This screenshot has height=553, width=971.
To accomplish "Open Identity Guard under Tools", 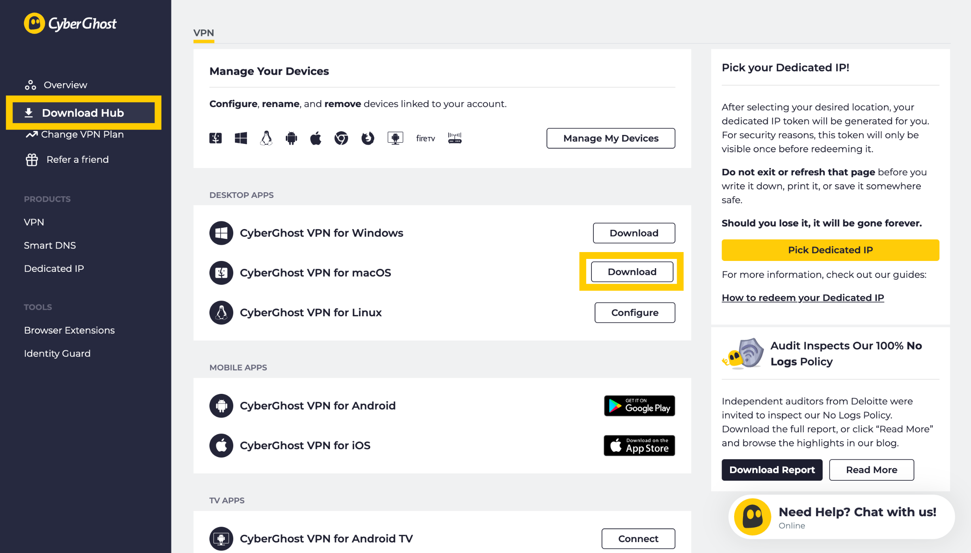I will (x=57, y=353).
